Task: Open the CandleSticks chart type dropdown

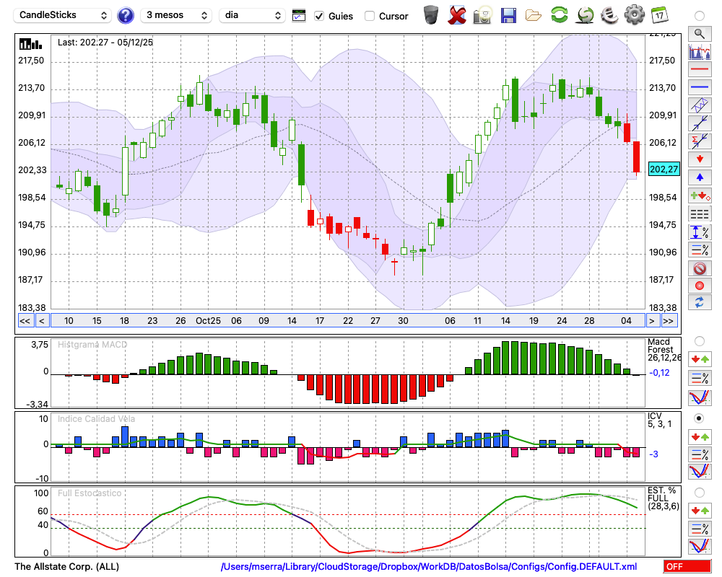Action: 63,15
